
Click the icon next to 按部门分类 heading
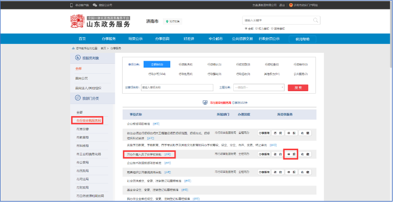coord(78,98)
